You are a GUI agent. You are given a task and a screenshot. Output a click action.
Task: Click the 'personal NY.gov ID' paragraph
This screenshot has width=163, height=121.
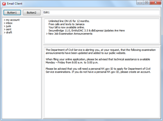pos(98,70)
